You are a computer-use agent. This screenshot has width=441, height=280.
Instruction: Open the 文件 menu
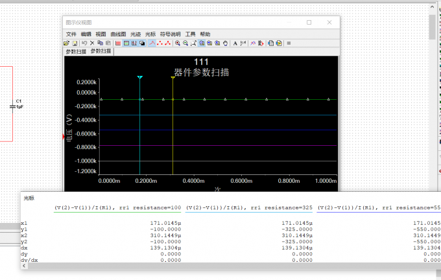[x=71, y=34]
